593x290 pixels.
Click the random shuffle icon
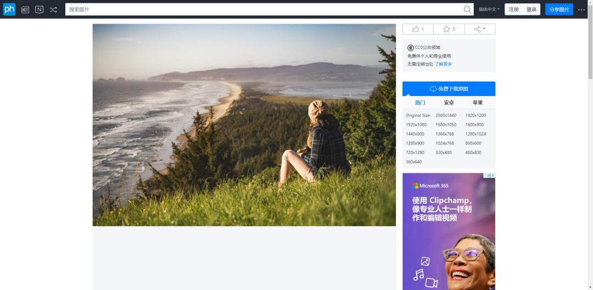pyautogui.click(x=53, y=10)
